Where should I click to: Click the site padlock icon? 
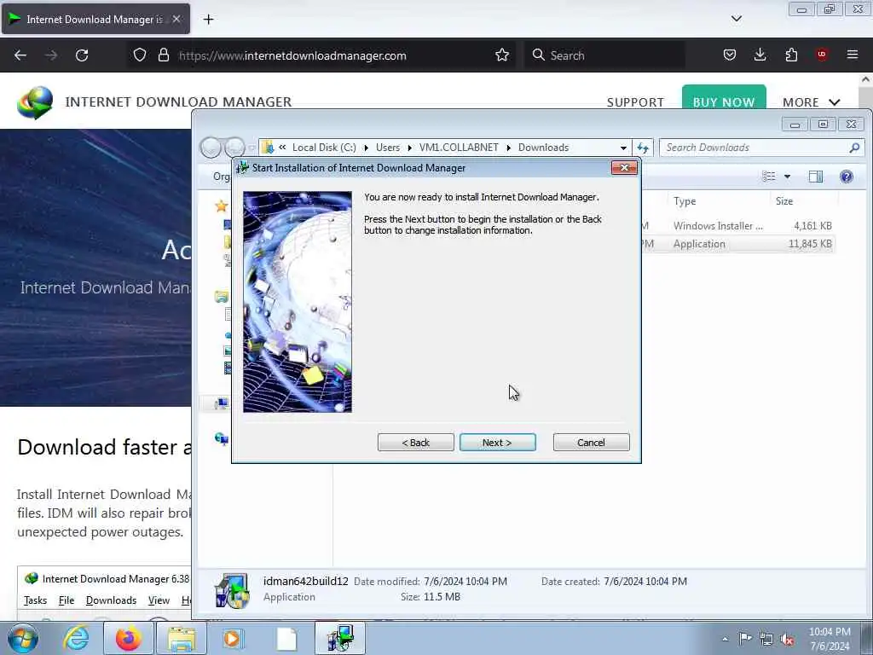point(163,55)
